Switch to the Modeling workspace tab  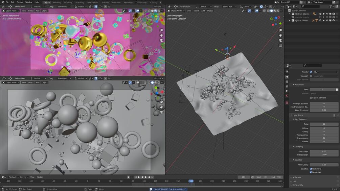coord(57,2)
